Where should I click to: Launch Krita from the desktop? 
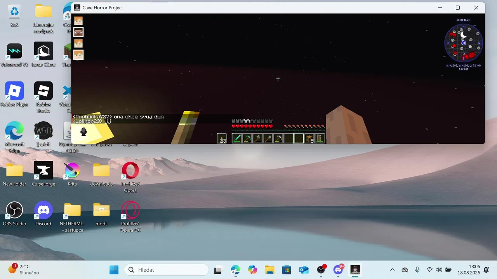[72, 174]
